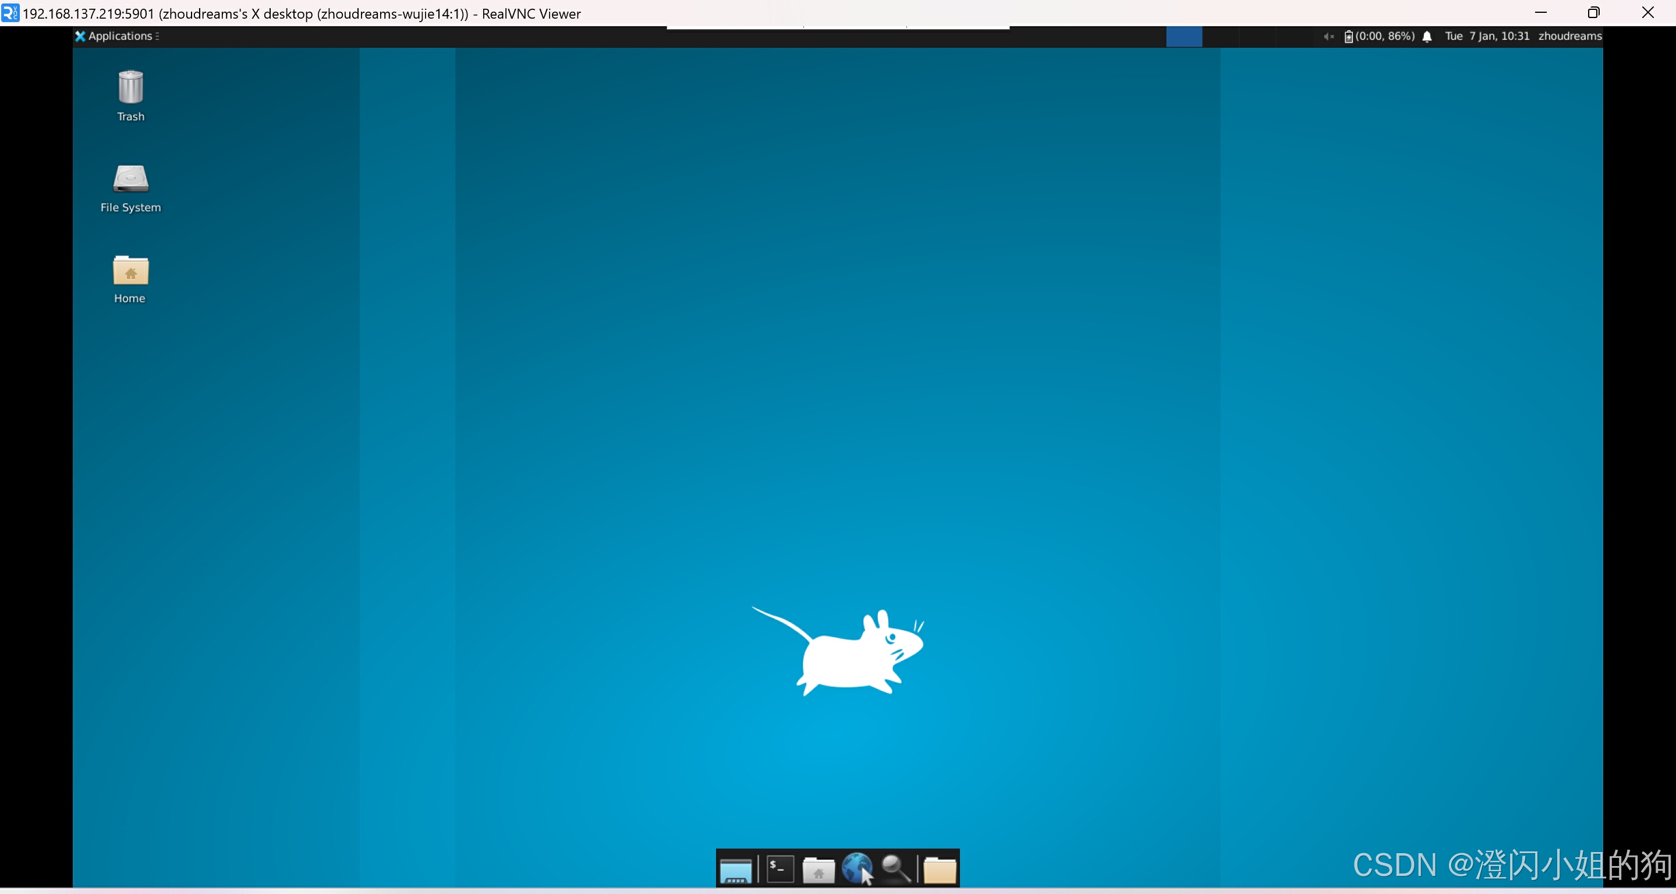Click the date and time clock
Screen dimensions: 1676x894
(x=1487, y=37)
